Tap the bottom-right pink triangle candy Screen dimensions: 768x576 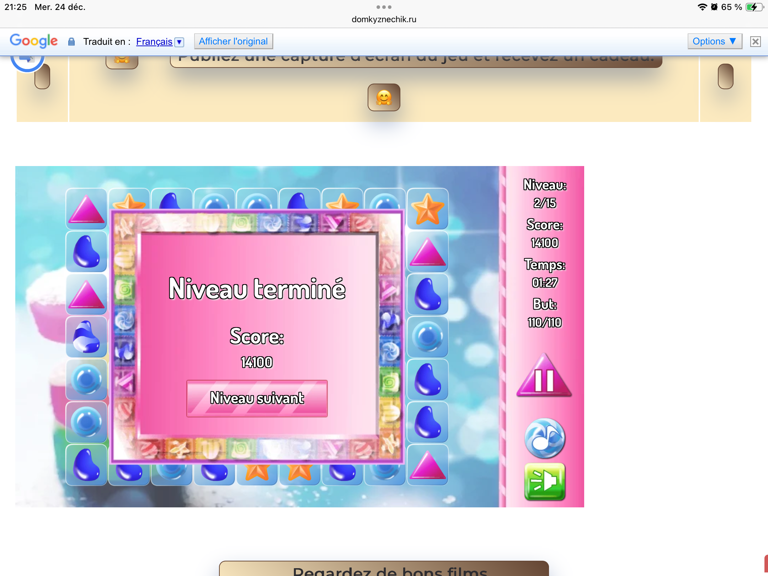(x=427, y=465)
